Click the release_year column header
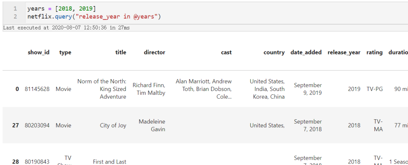This screenshot has height=165, width=408. [x=344, y=52]
